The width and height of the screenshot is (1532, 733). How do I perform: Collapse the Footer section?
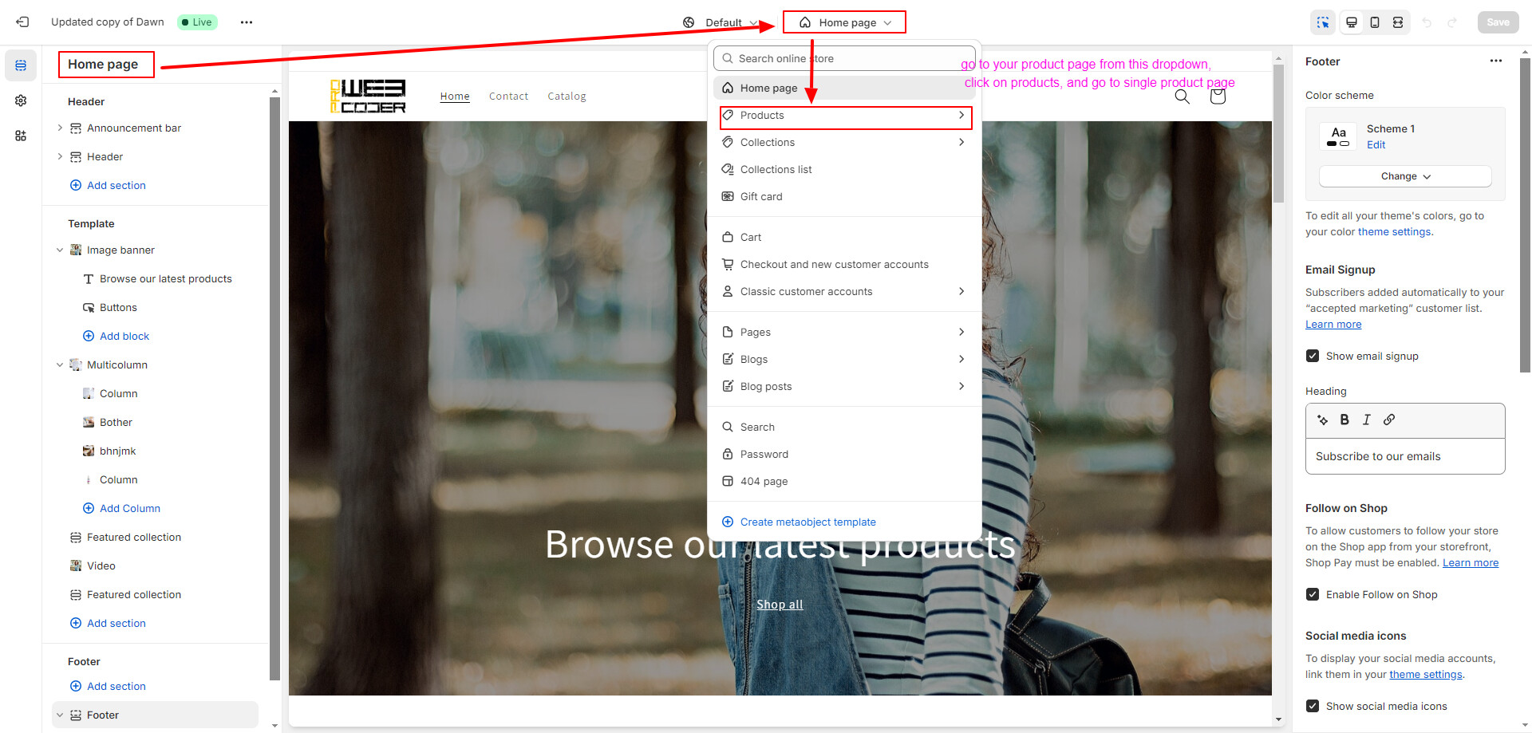tap(60, 715)
